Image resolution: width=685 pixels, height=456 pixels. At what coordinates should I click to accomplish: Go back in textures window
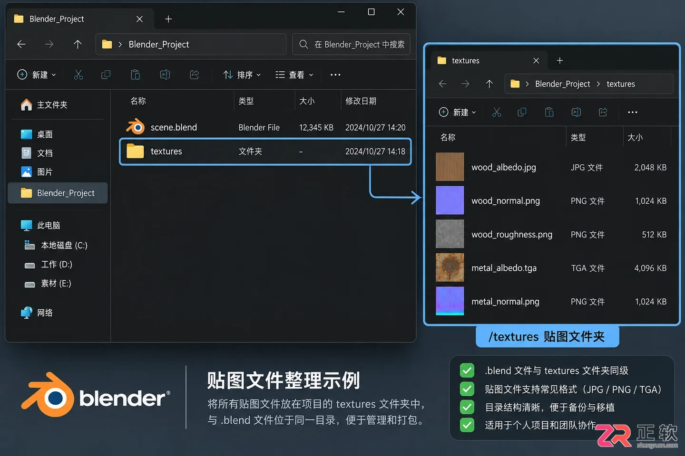click(x=442, y=84)
